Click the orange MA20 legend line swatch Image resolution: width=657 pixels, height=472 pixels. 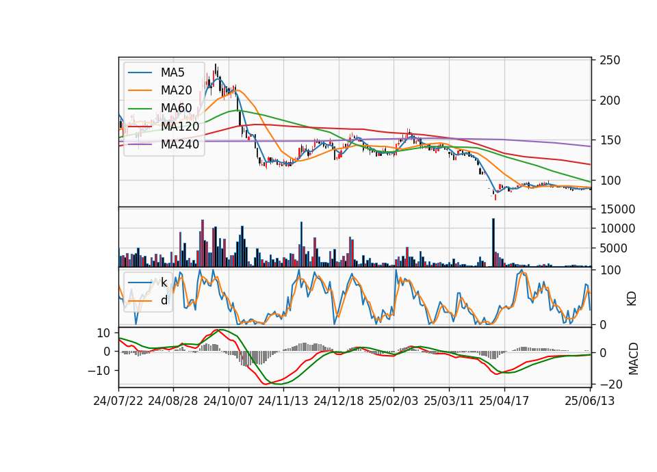point(140,90)
